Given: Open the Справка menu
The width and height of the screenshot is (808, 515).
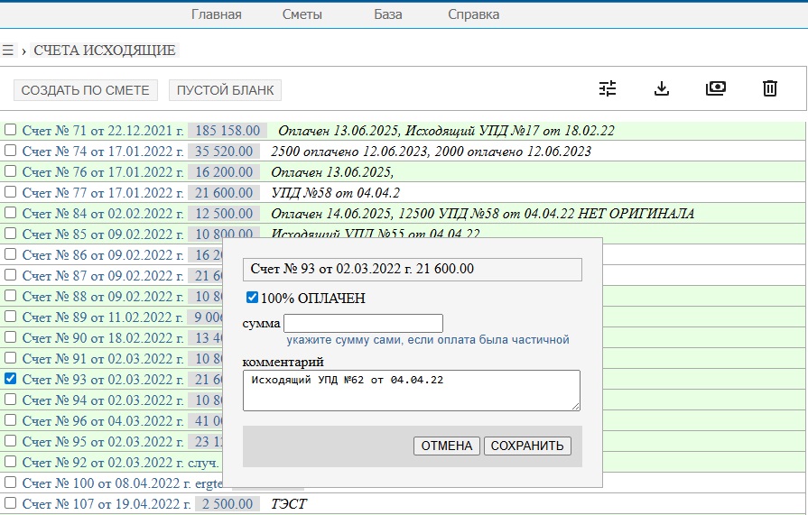Looking at the screenshot, I should click(x=473, y=14).
